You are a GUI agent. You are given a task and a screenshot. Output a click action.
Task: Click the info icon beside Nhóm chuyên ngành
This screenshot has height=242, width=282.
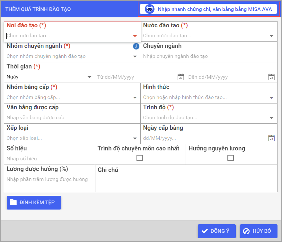pos(136,46)
